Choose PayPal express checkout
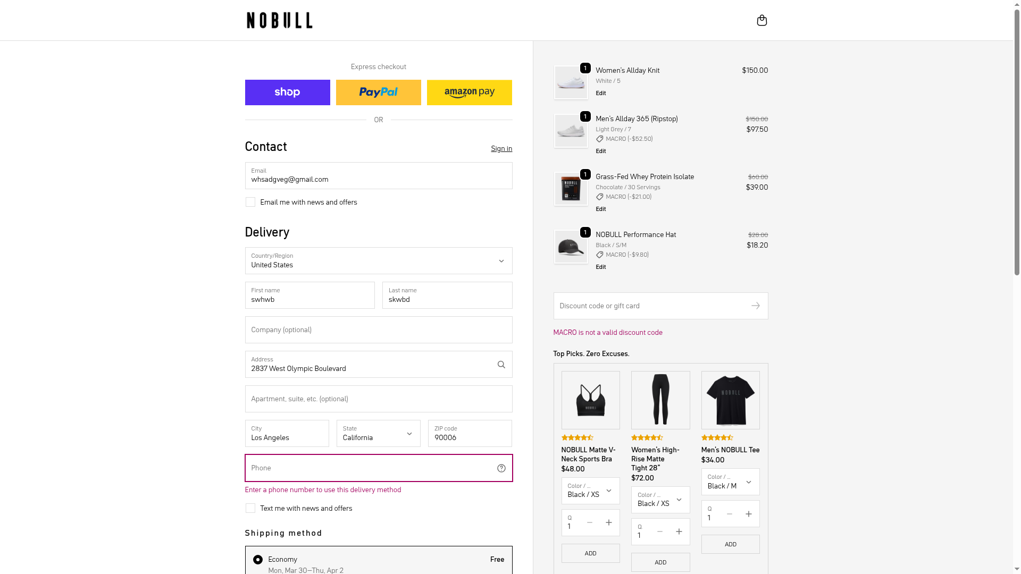The width and height of the screenshot is (1021, 574). 378,92
